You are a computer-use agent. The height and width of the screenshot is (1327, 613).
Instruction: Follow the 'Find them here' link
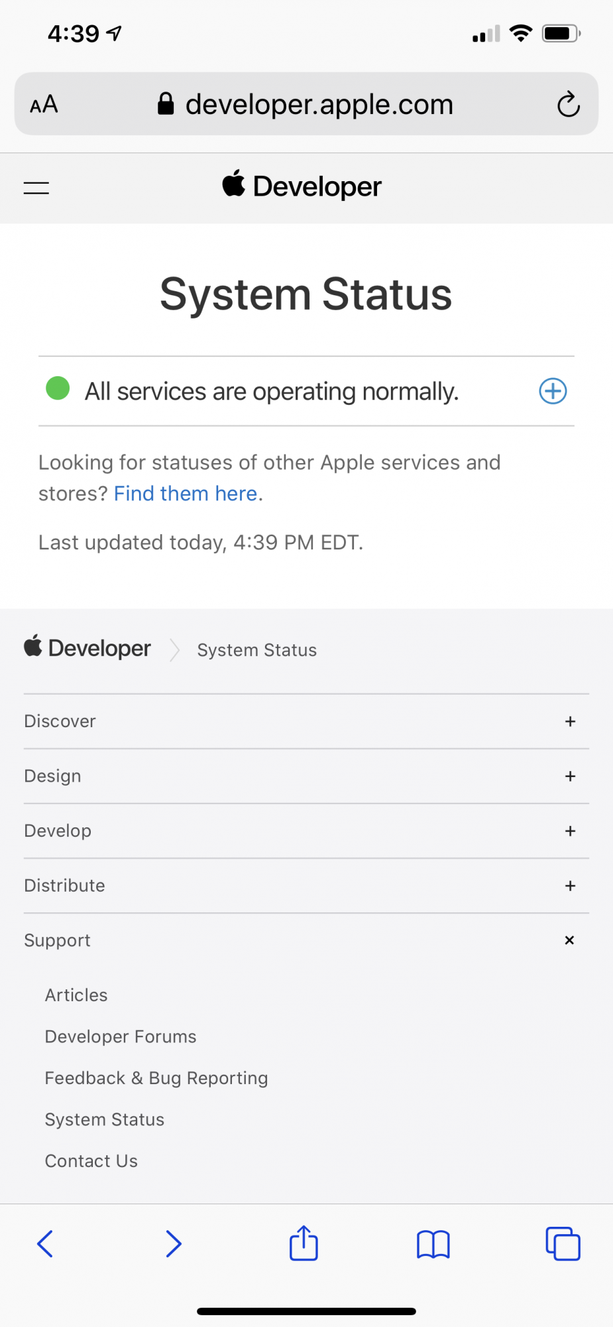click(x=186, y=494)
